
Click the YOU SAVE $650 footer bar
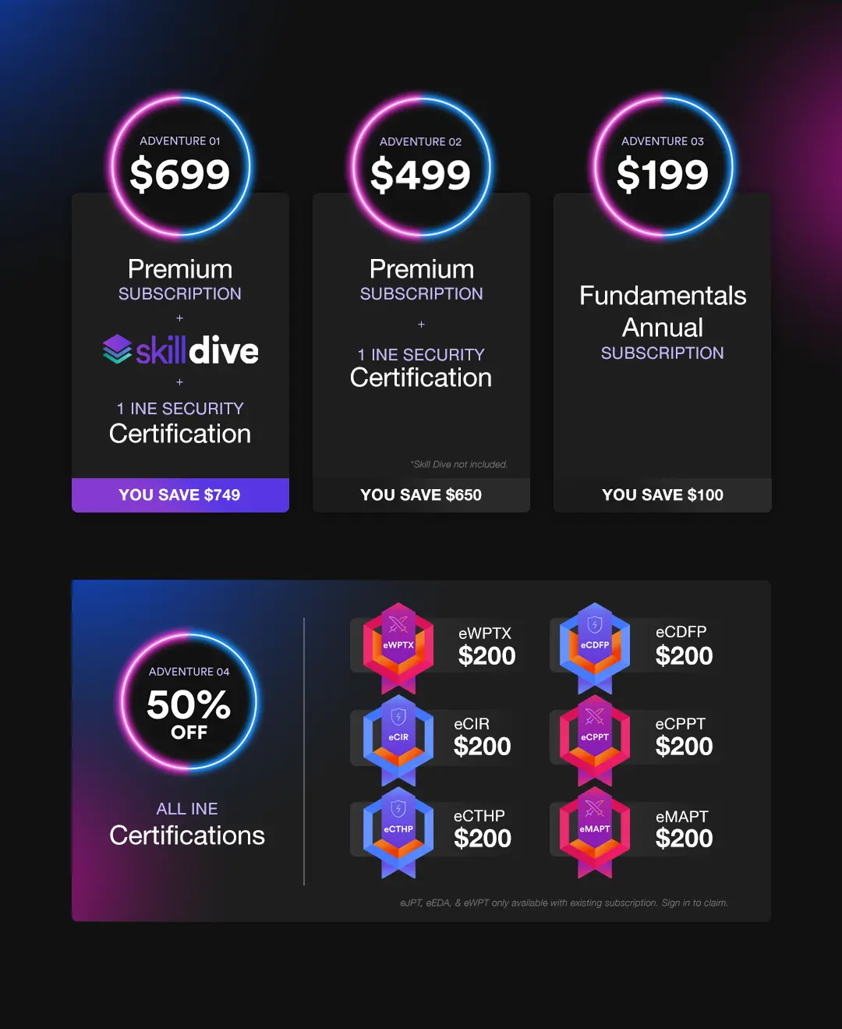coord(421,495)
